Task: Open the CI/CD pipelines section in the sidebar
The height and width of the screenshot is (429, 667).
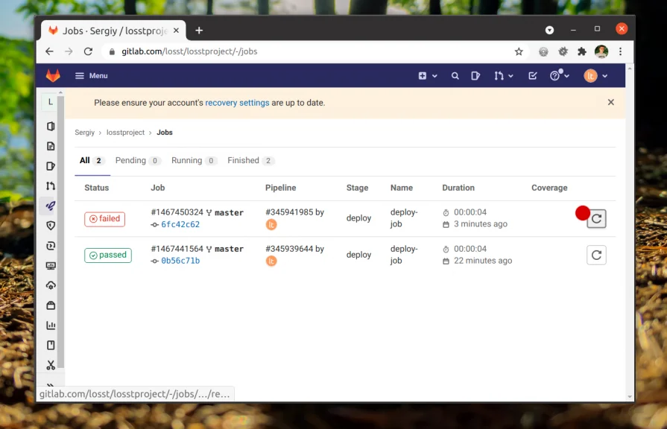Action: point(51,206)
